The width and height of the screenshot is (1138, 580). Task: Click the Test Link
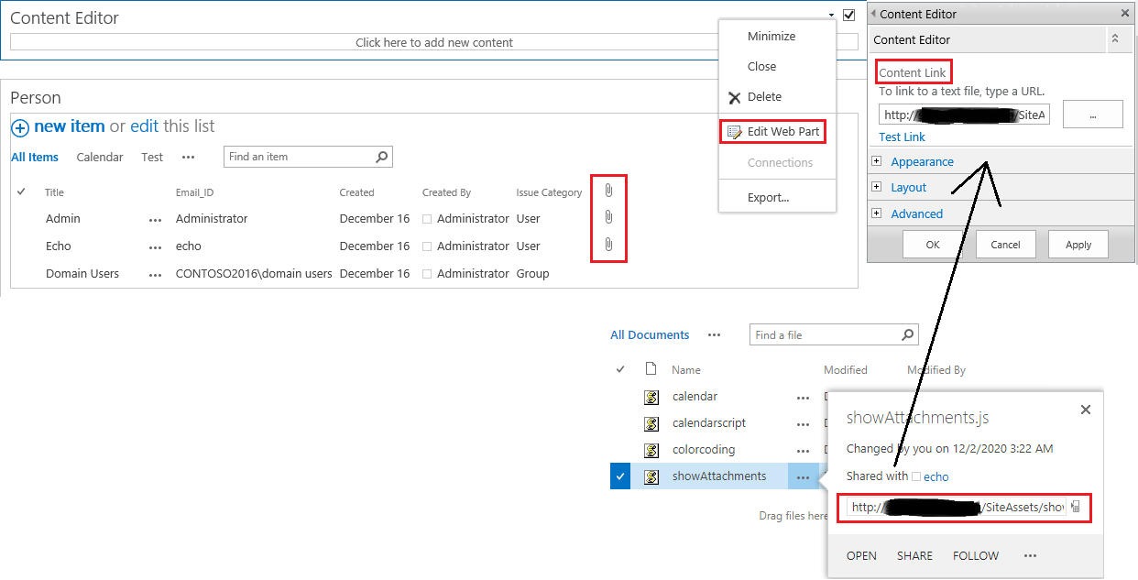(x=902, y=137)
